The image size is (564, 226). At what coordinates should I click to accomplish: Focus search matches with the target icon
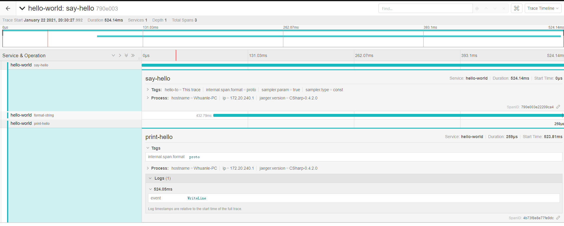(x=477, y=9)
